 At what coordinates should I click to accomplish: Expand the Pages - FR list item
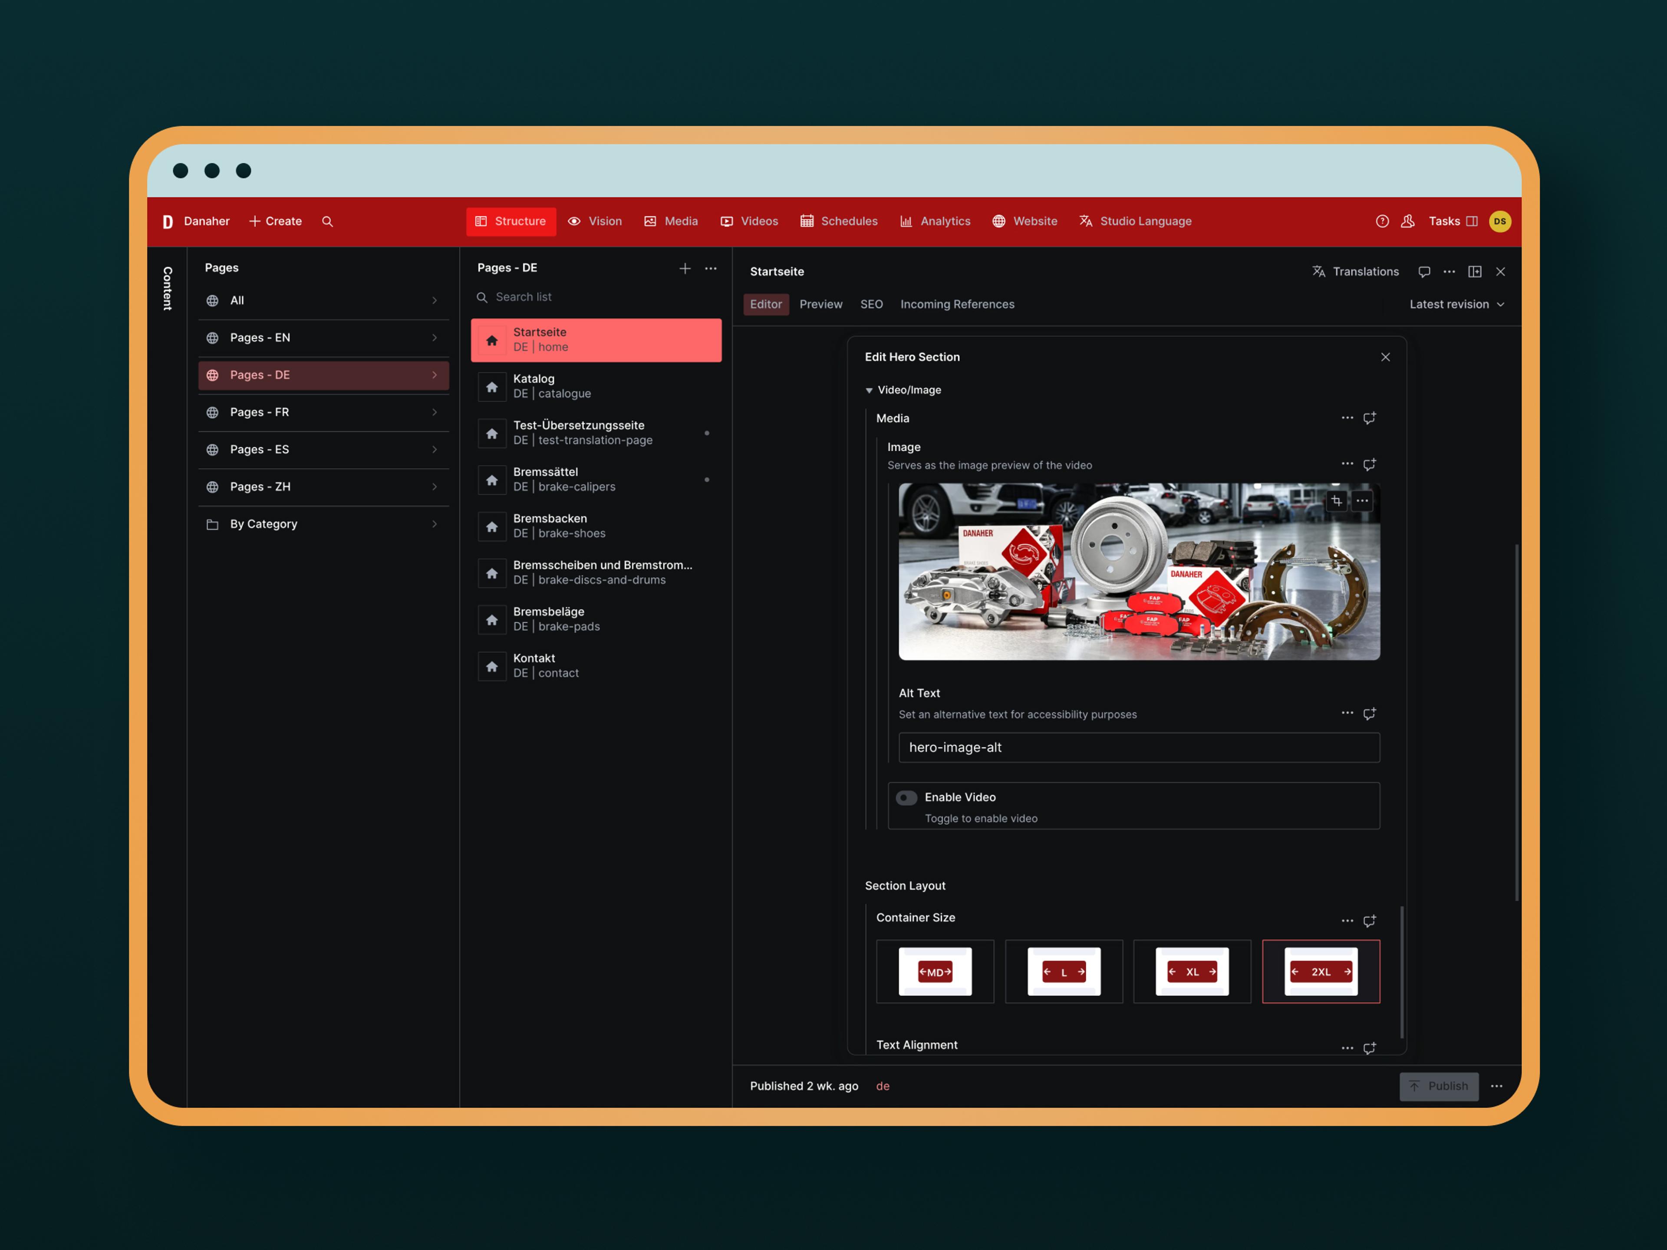click(x=323, y=412)
